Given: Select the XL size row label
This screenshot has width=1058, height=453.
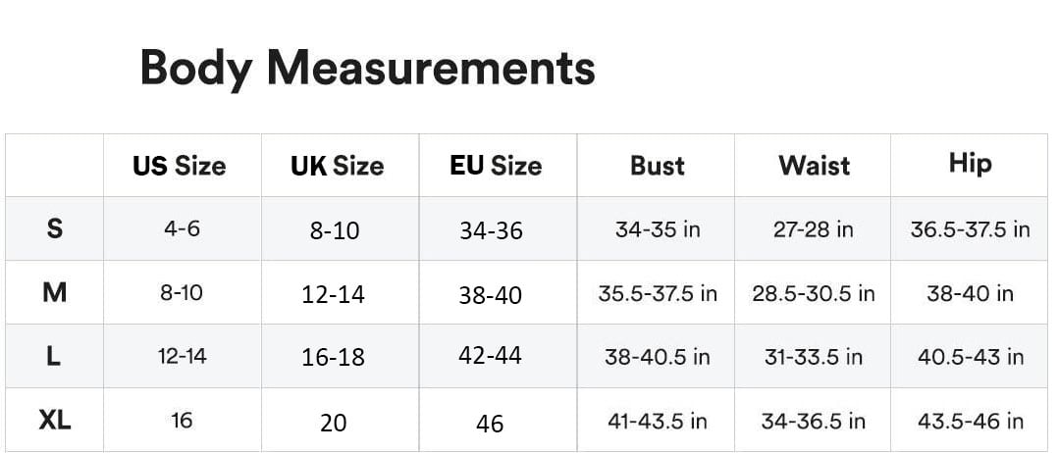Looking at the screenshot, I should (55, 421).
